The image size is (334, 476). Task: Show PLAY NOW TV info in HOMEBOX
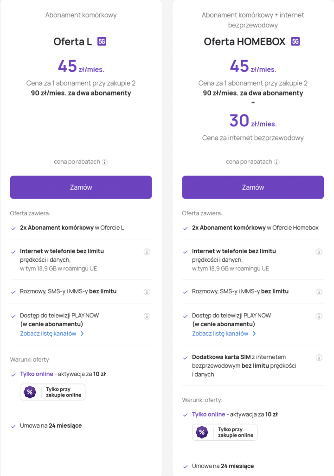pos(319,316)
